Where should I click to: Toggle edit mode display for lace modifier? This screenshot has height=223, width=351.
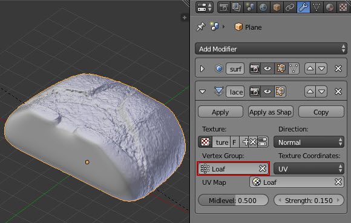tap(280, 92)
